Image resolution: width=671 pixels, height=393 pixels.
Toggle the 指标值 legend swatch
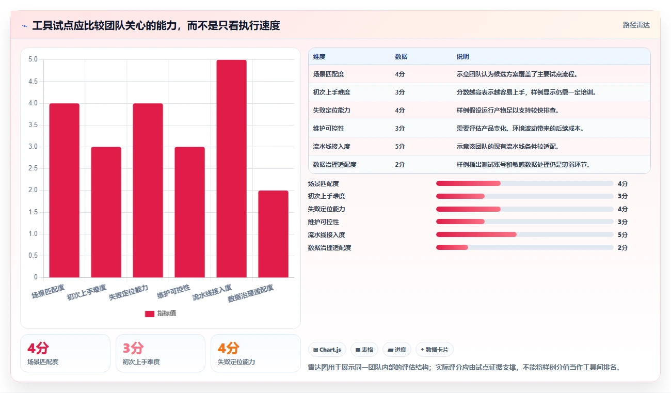pyautogui.click(x=149, y=313)
